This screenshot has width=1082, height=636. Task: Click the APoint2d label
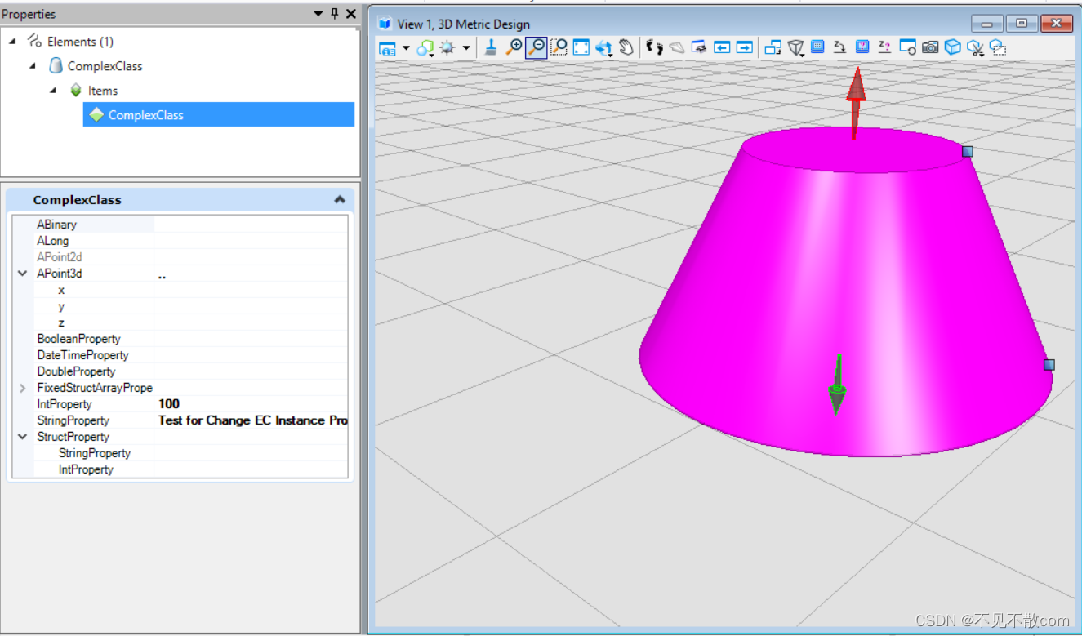coord(60,257)
